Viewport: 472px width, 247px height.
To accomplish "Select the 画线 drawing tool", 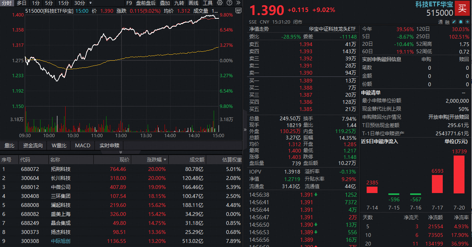I will pyautogui.click(x=193, y=3).
